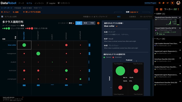Screen dimensions: 182x102
Task: Click blue-collar predicted as technician cell
Action: tap(66, 45)
